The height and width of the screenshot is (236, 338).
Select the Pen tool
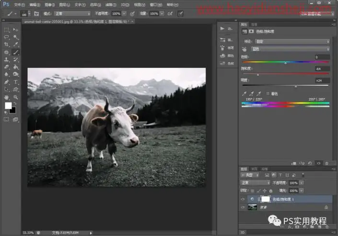pos(6,82)
